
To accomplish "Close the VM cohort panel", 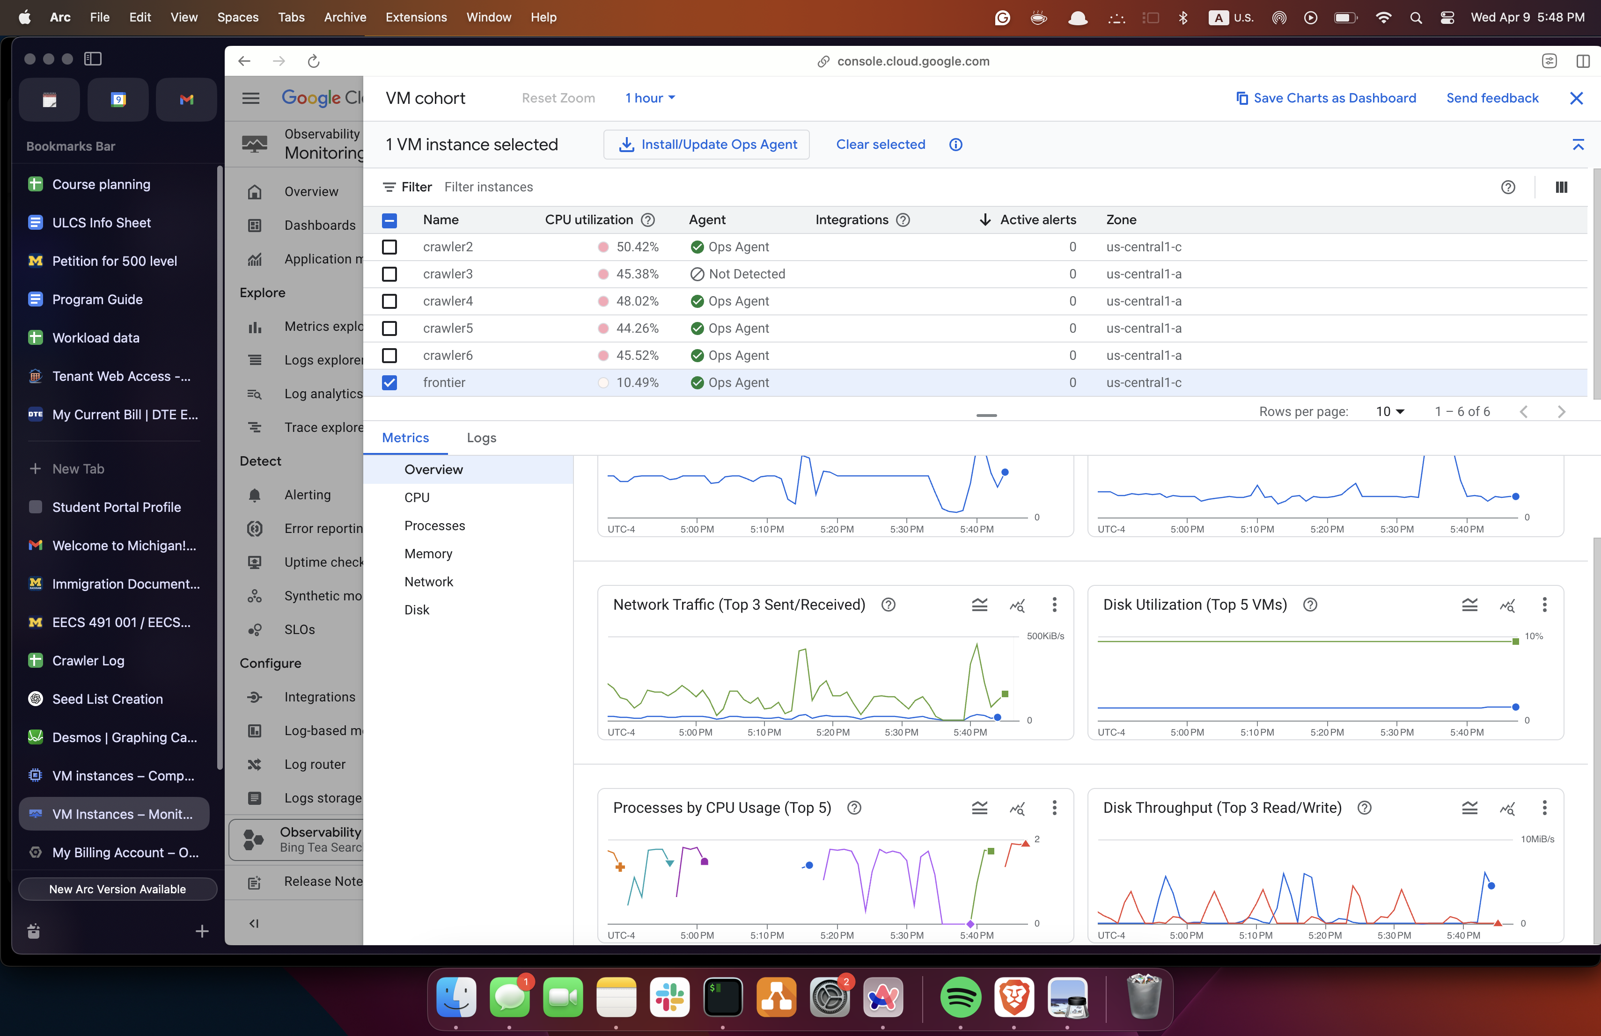I will (1576, 98).
